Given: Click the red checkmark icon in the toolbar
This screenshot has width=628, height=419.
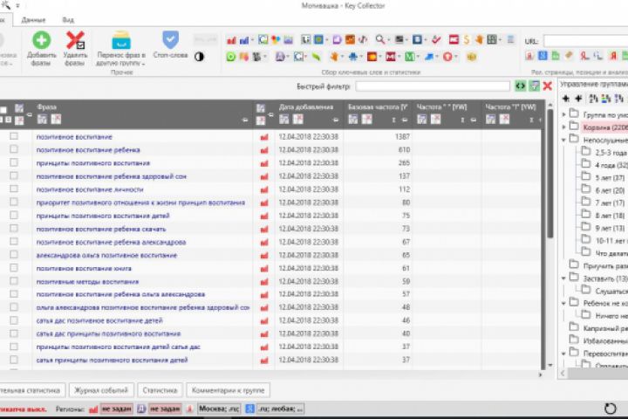Looking at the screenshot, I should (x=436, y=39).
